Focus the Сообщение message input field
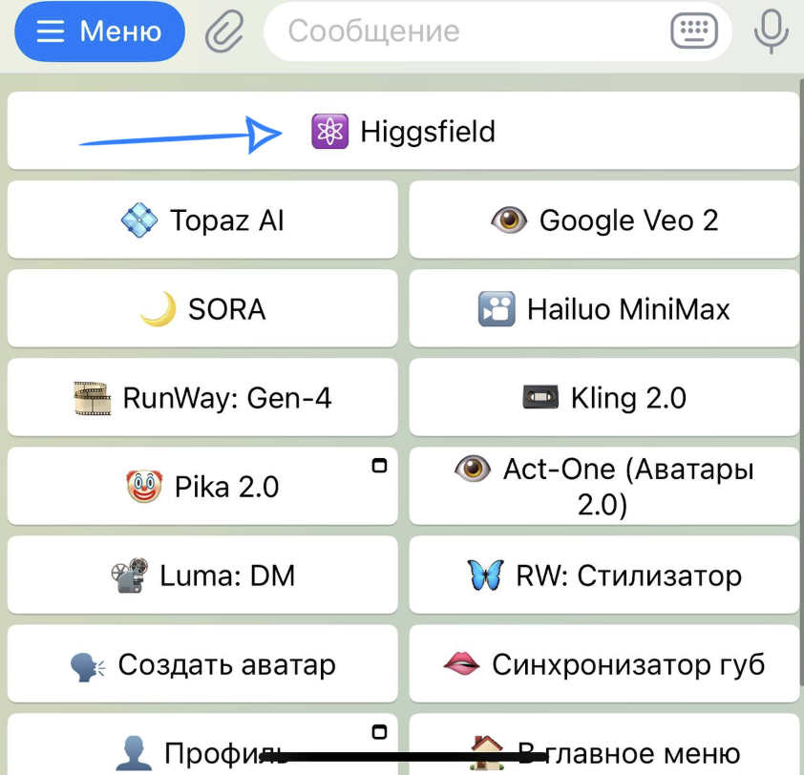The width and height of the screenshot is (804, 775). point(458,31)
